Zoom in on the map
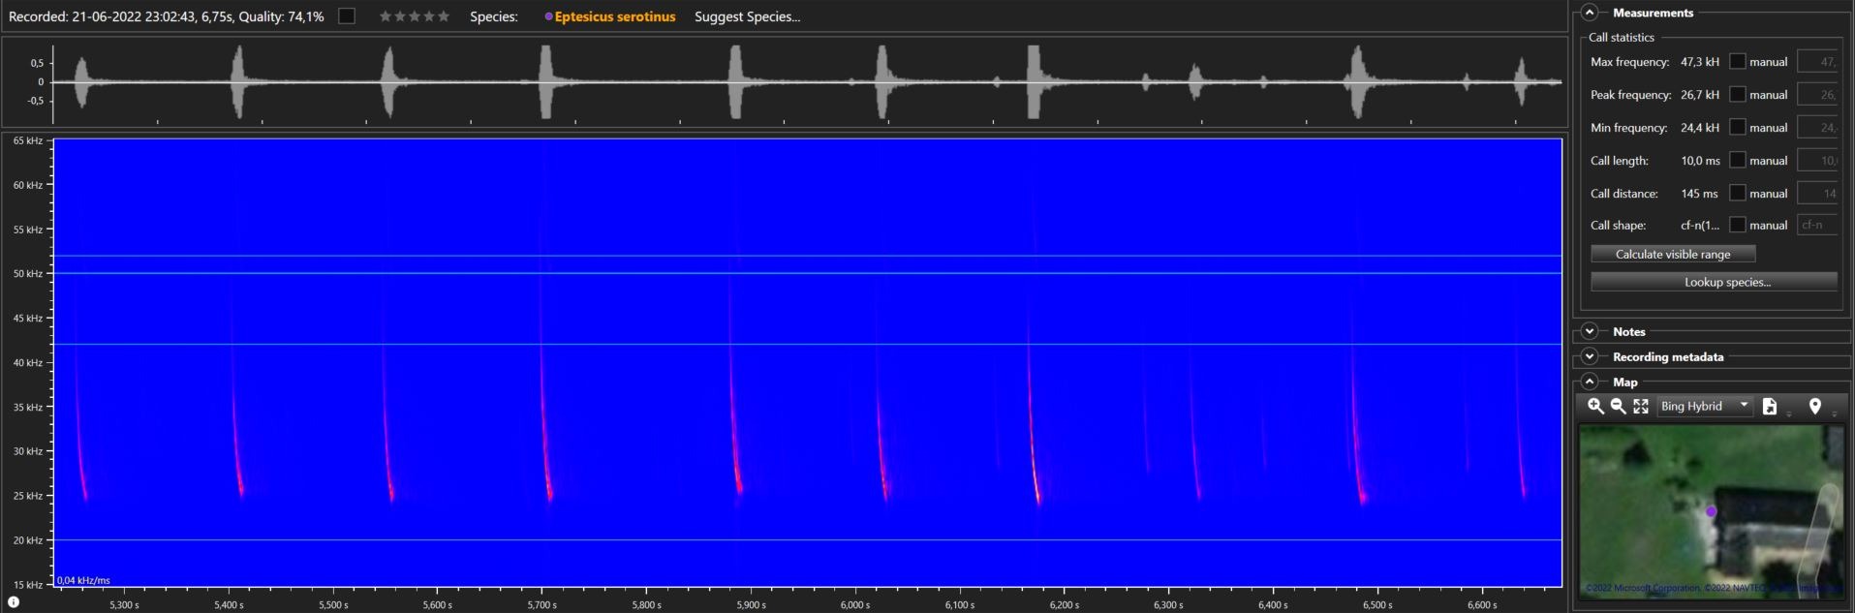The image size is (1855, 613). pos(1595,407)
